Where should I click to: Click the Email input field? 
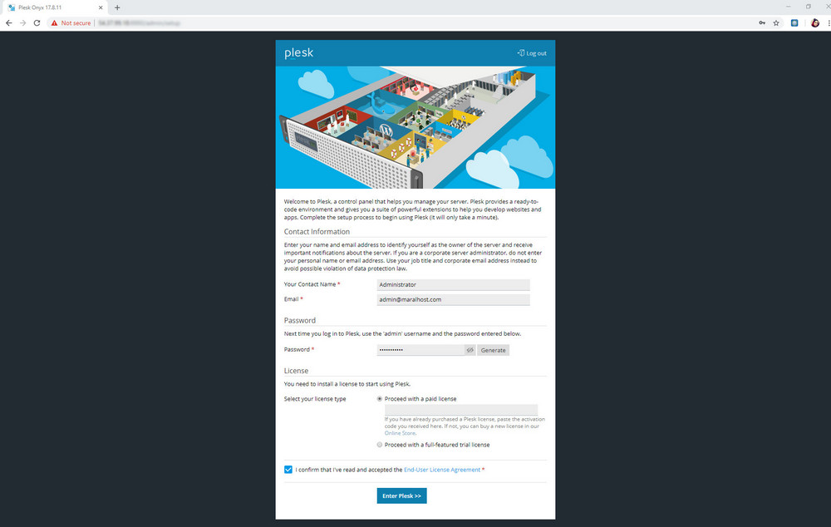453,299
